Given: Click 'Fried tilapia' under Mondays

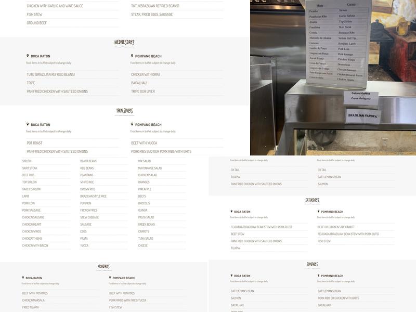Looking at the screenshot, I should tap(31, 307).
